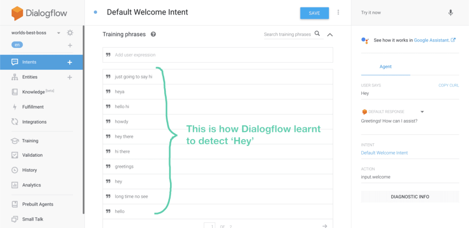Select the 'just going to say hi' phrase

point(218,77)
